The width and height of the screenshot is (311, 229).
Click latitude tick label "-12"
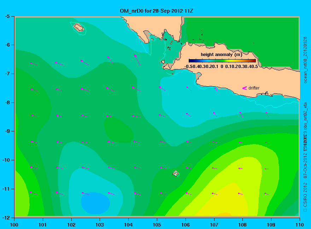pyautogui.click(x=6, y=218)
